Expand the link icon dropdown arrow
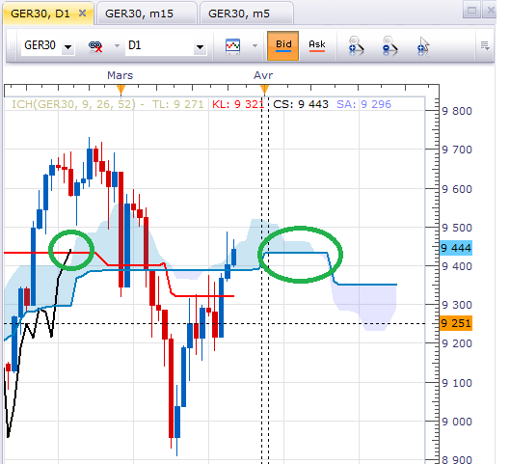 [117, 46]
